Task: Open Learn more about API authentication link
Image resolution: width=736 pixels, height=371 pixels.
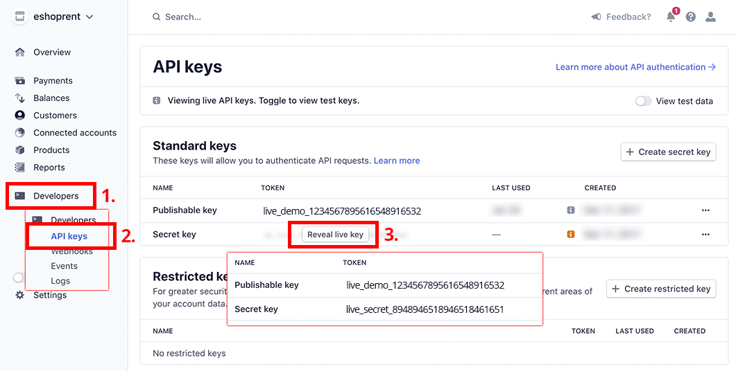Action: [635, 67]
